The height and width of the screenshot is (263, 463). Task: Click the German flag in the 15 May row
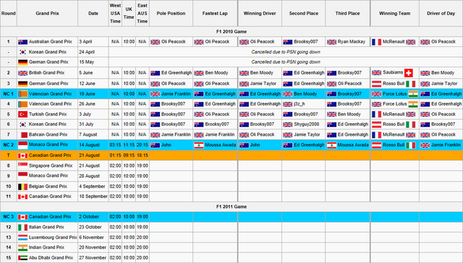(22, 62)
